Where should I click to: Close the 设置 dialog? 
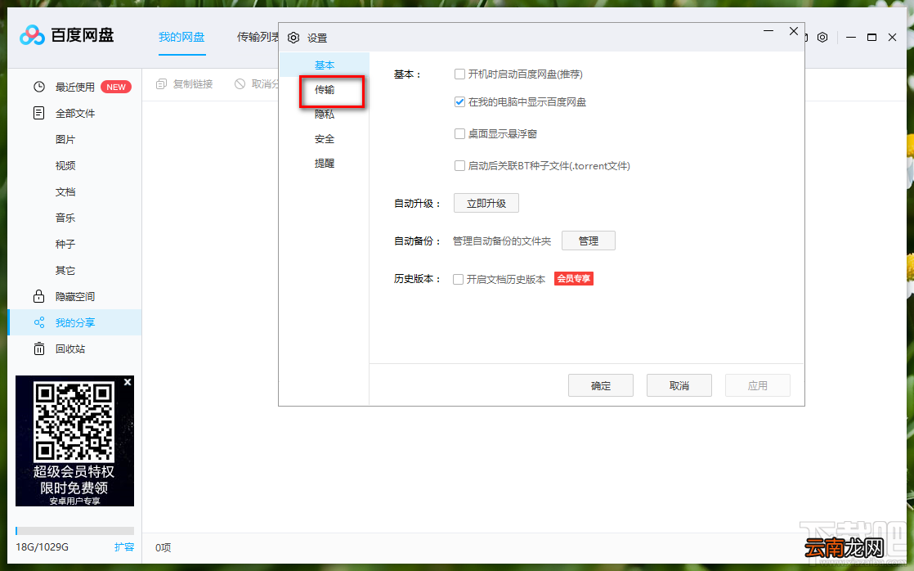point(793,31)
